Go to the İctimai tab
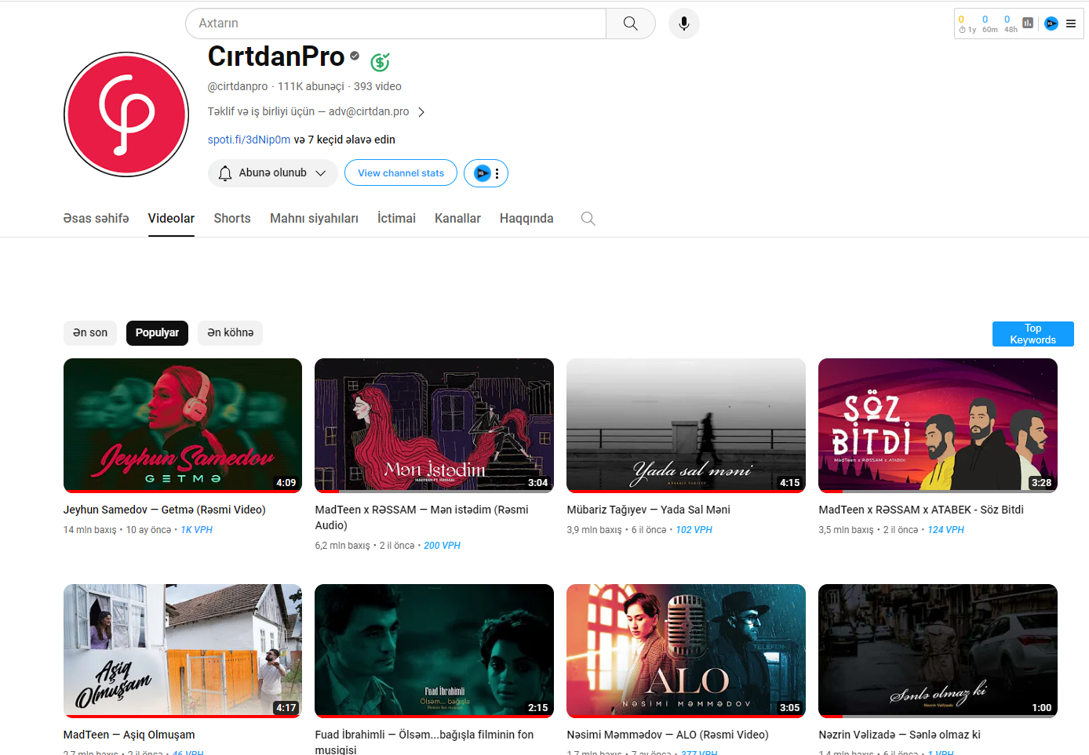The width and height of the screenshot is (1089, 755). coord(396,219)
